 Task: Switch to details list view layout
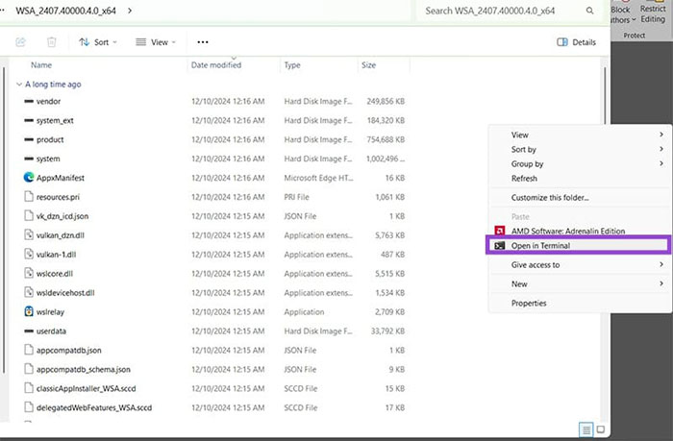click(x=585, y=429)
